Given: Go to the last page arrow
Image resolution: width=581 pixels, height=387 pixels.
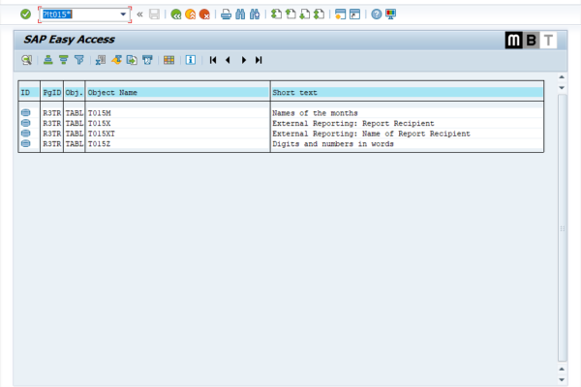Looking at the screenshot, I should click(x=259, y=60).
